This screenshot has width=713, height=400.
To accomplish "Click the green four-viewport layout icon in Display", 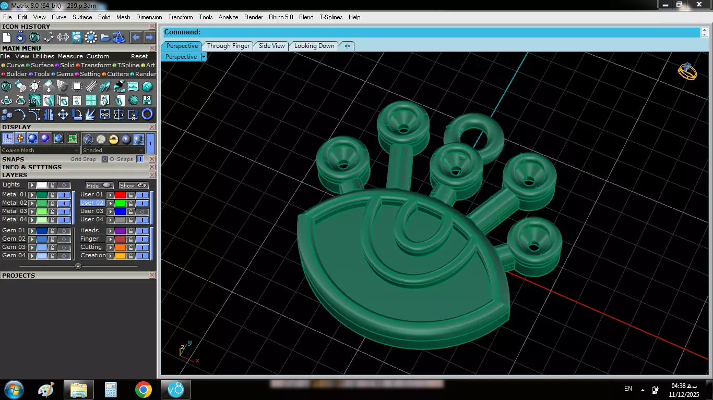I will click(72, 139).
